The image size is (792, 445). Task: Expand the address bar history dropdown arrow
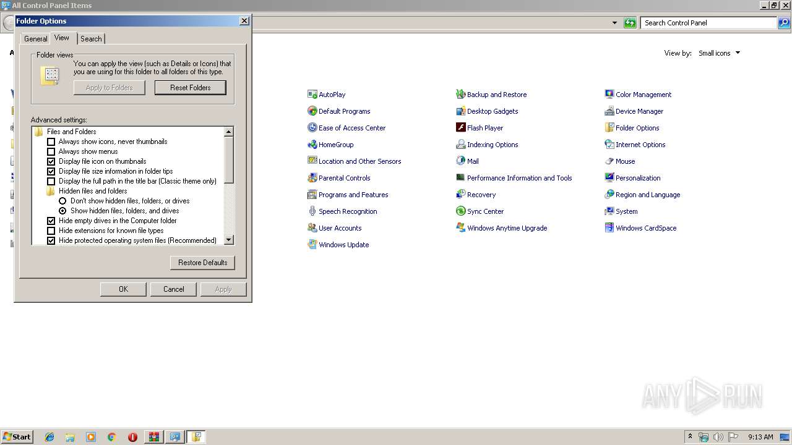pyautogui.click(x=614, y=23)
